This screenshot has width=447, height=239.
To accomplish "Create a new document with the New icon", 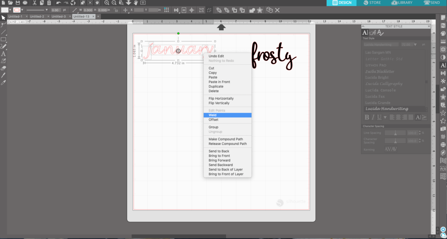I will (3, 3).
